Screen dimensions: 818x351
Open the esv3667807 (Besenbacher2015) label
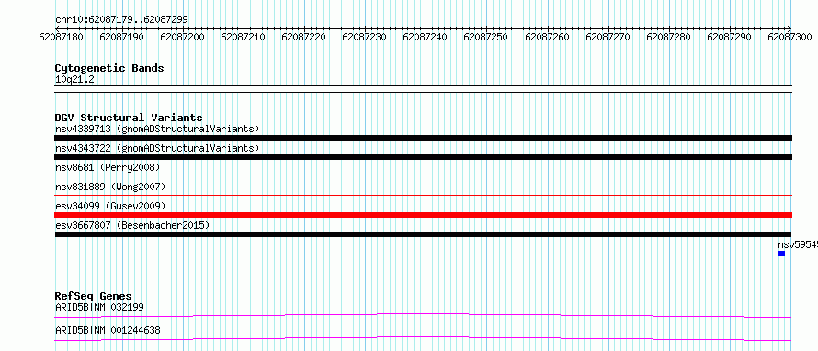(132, 225)
